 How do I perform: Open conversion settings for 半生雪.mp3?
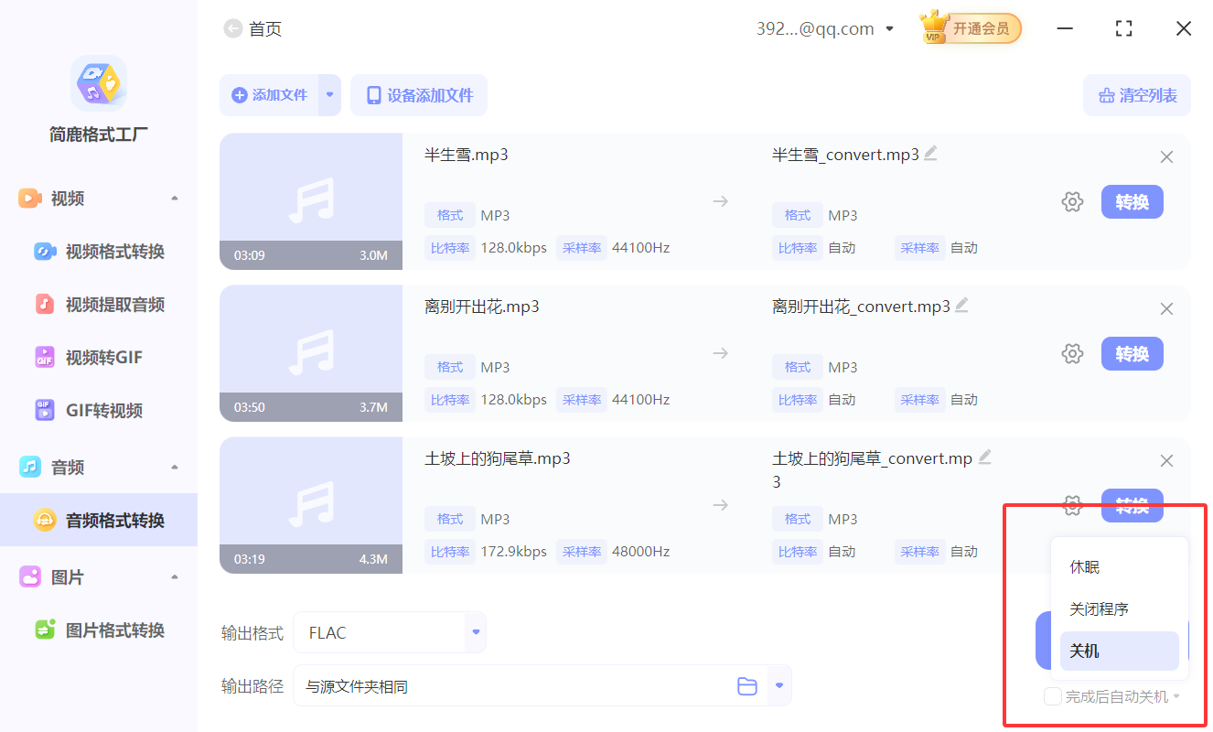(1072, 201)
